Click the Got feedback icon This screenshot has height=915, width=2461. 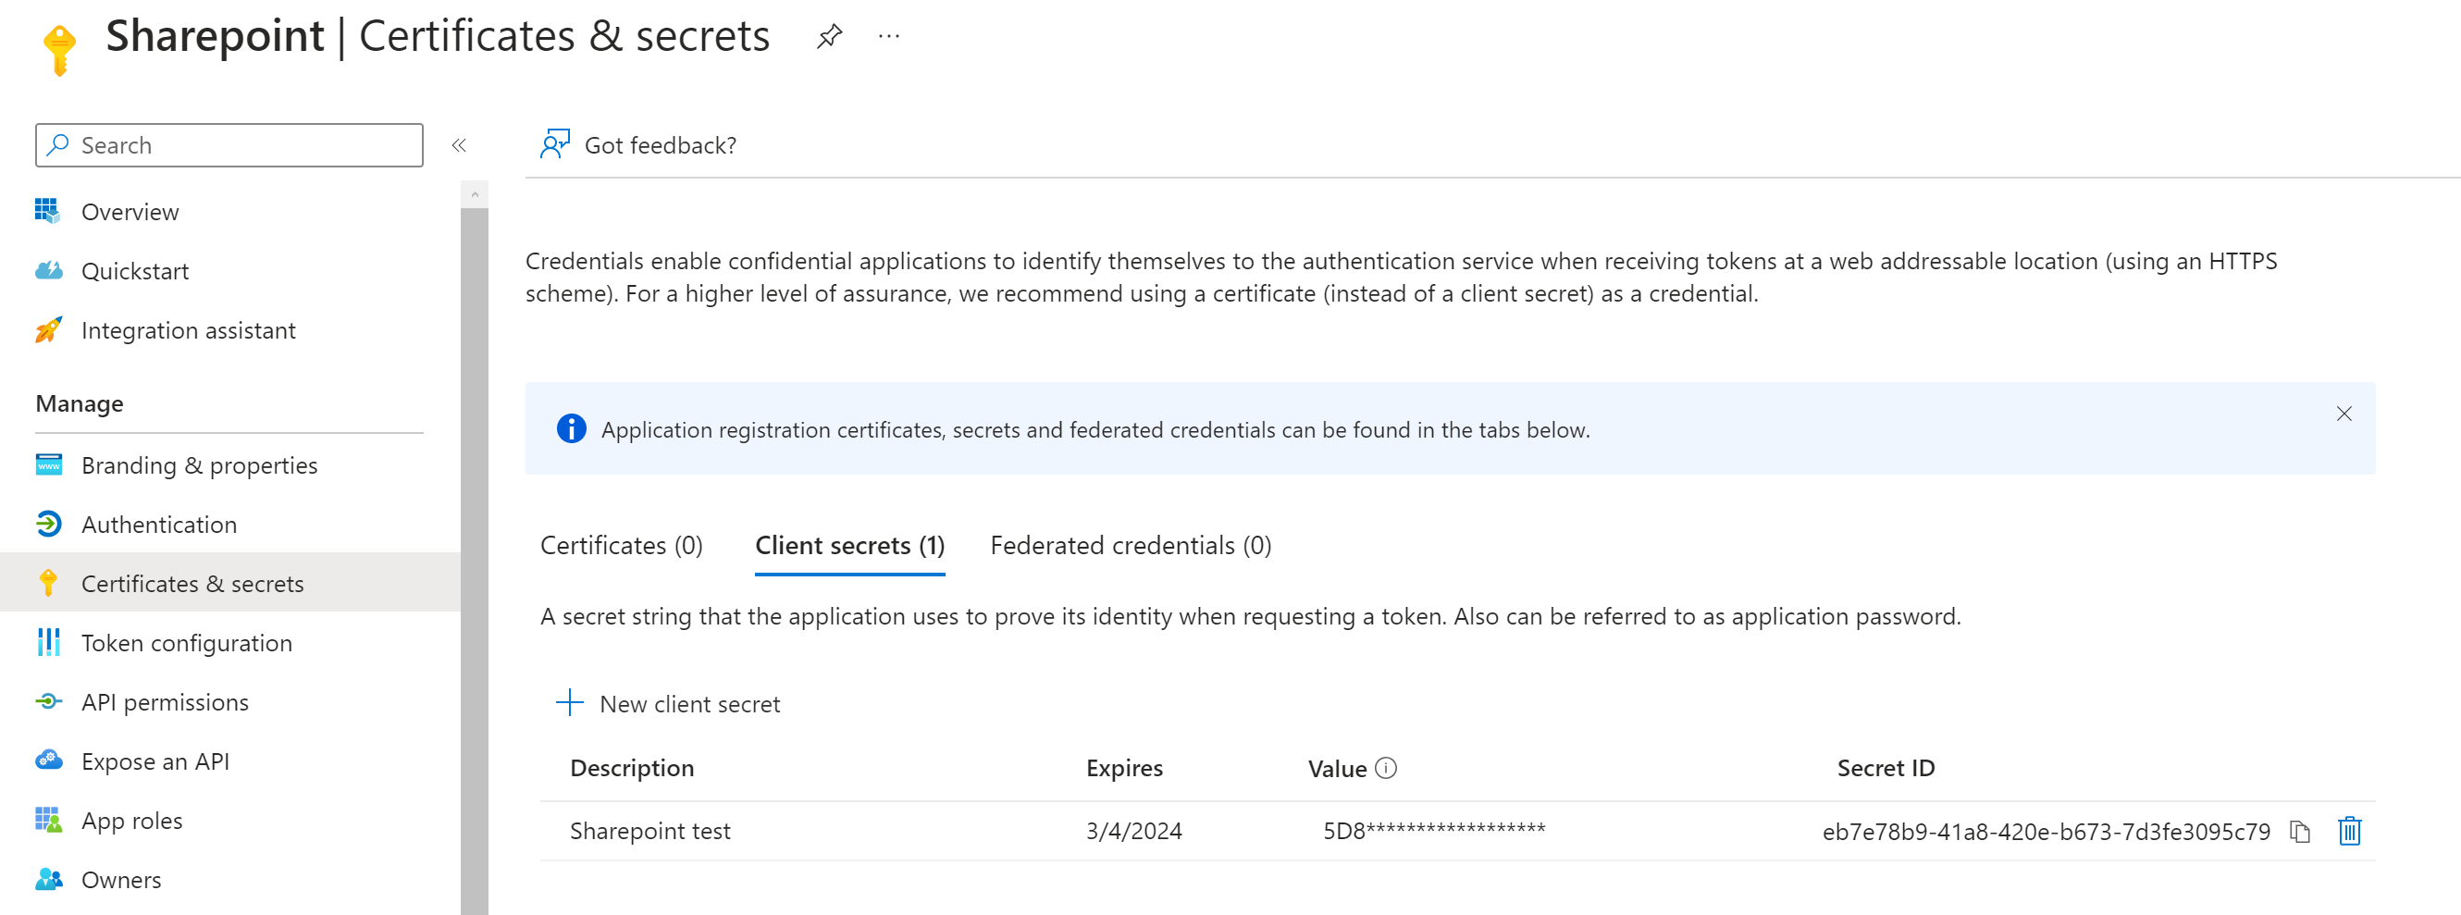click(554, 145)
